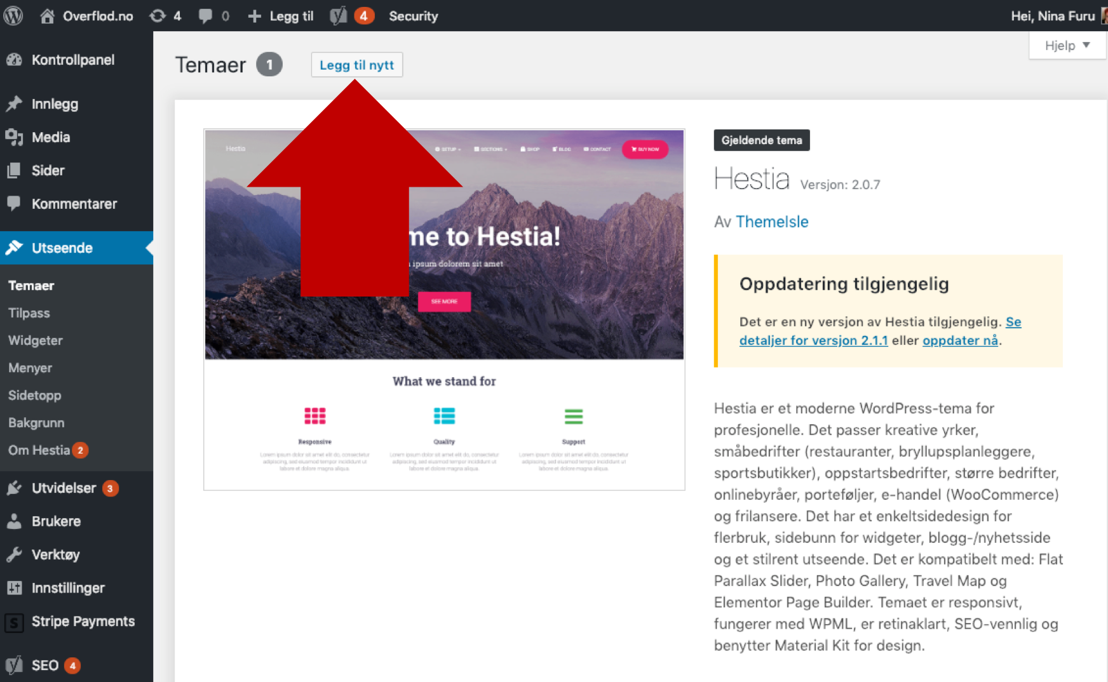Open the Temaer submenu item

click(x=31, y=286)
